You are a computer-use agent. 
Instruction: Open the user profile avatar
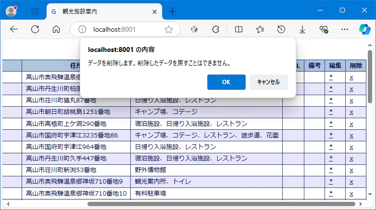(x=11, y=11)
